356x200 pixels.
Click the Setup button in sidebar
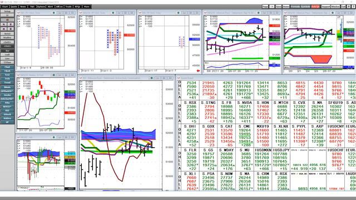click(7, 11)
